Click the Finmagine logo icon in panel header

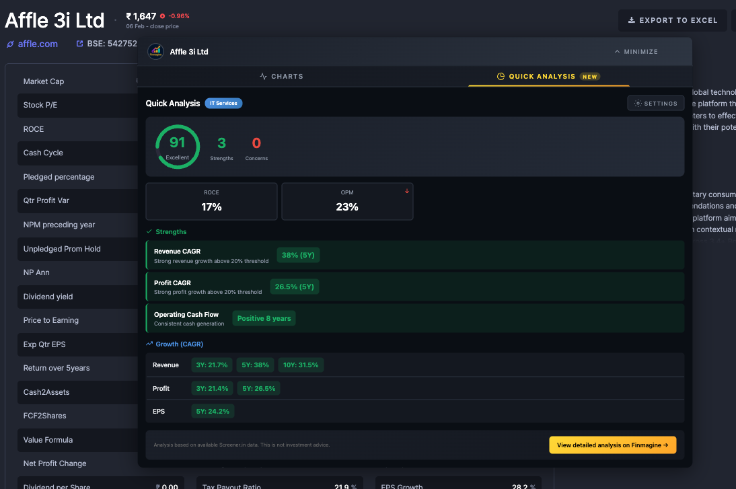pyautogui.click(x=155, y=52)
